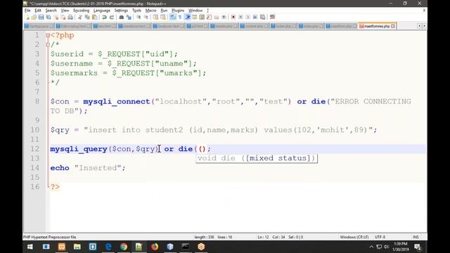Expand hidden system tray icons chevron
The width and height of the screenshot is (450, 253).
pyautogui.click(x=371, y=247)
